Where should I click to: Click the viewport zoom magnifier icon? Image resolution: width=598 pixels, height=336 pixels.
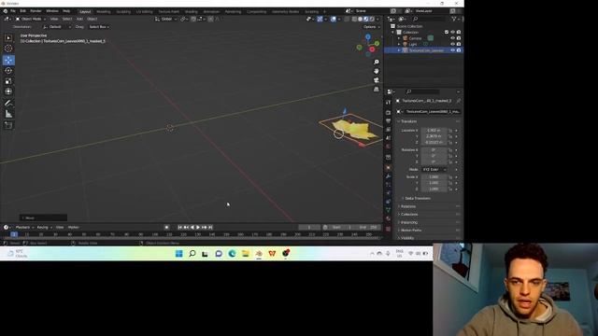pyautogui.click(x=376, y=63)
